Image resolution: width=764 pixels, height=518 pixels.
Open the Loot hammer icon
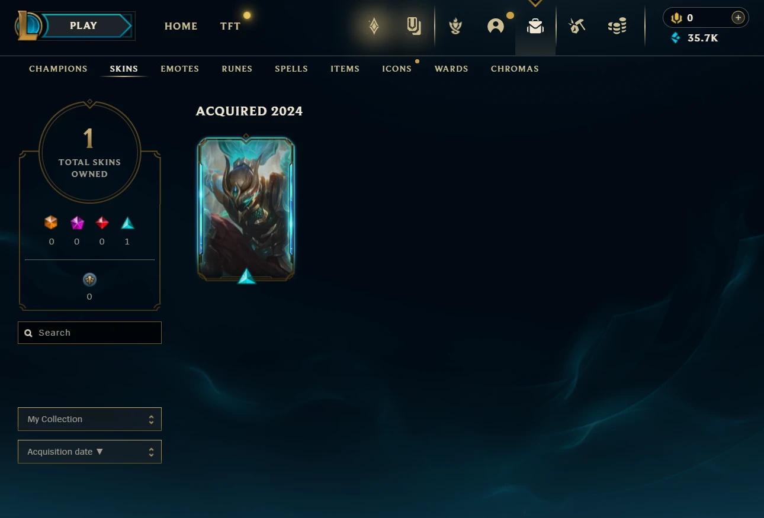pos(577,26)
